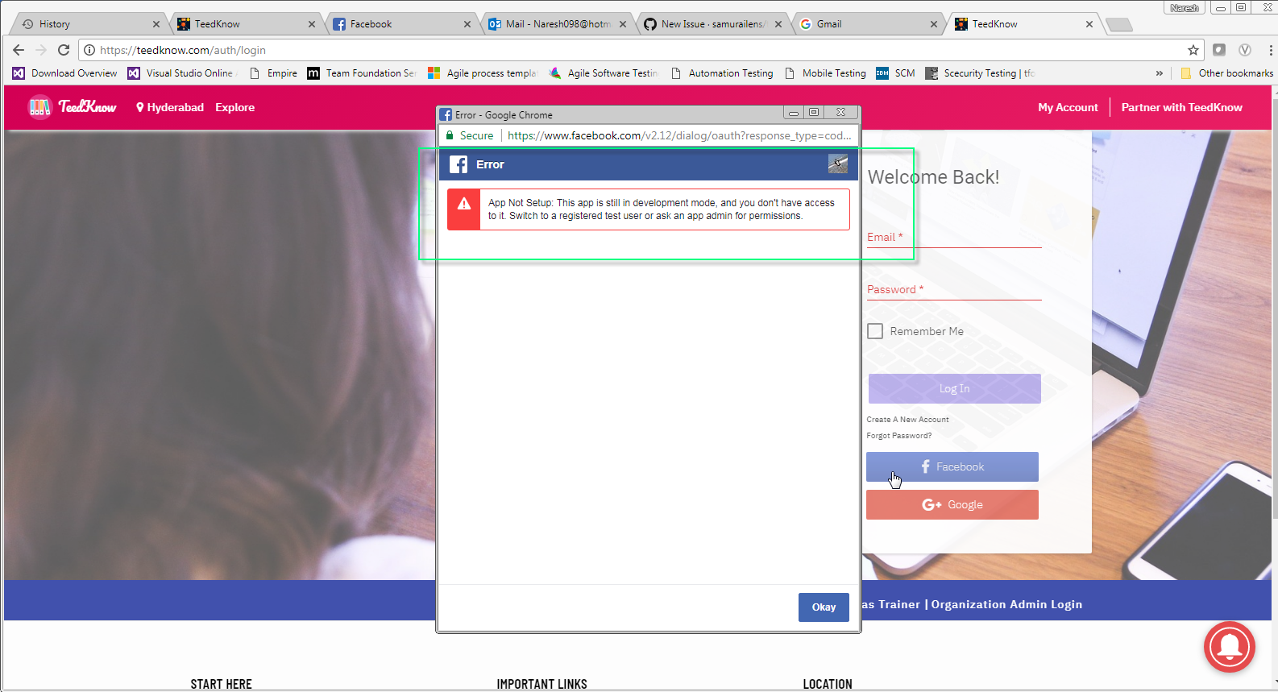The image size is (1278, 692).
Task: Reload the TeedKnow login page
Action: [x=64, y=50]
